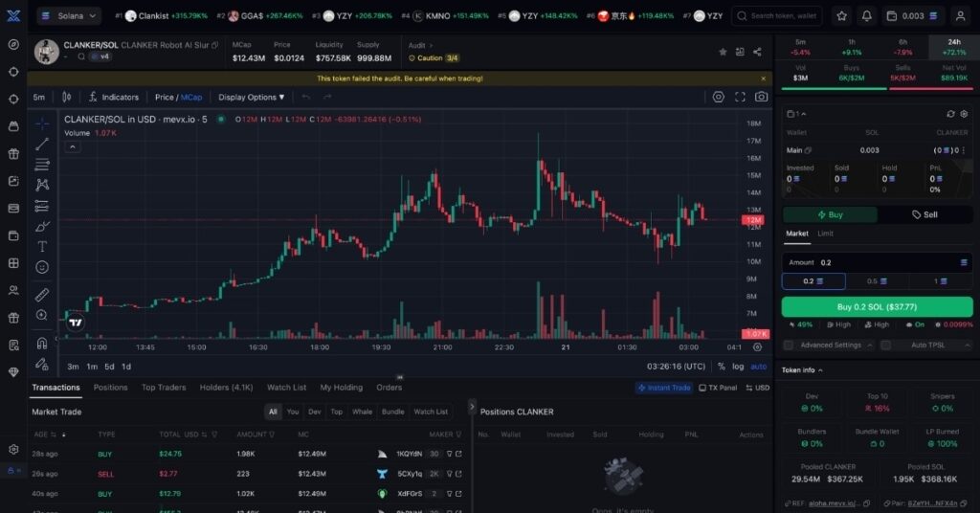Expand Advanced Settings chevron
This screenshot has width=980, height=513.
pyautogui.click(x=869, y=345)
